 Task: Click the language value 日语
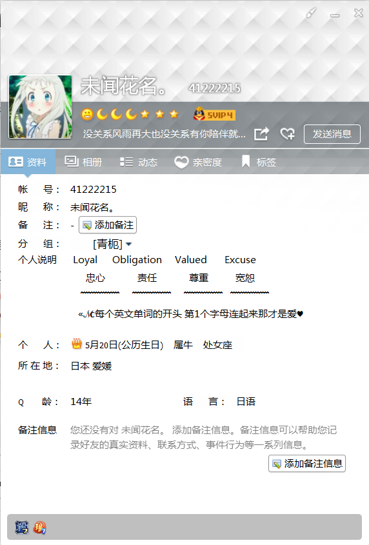tap(246, 402)
